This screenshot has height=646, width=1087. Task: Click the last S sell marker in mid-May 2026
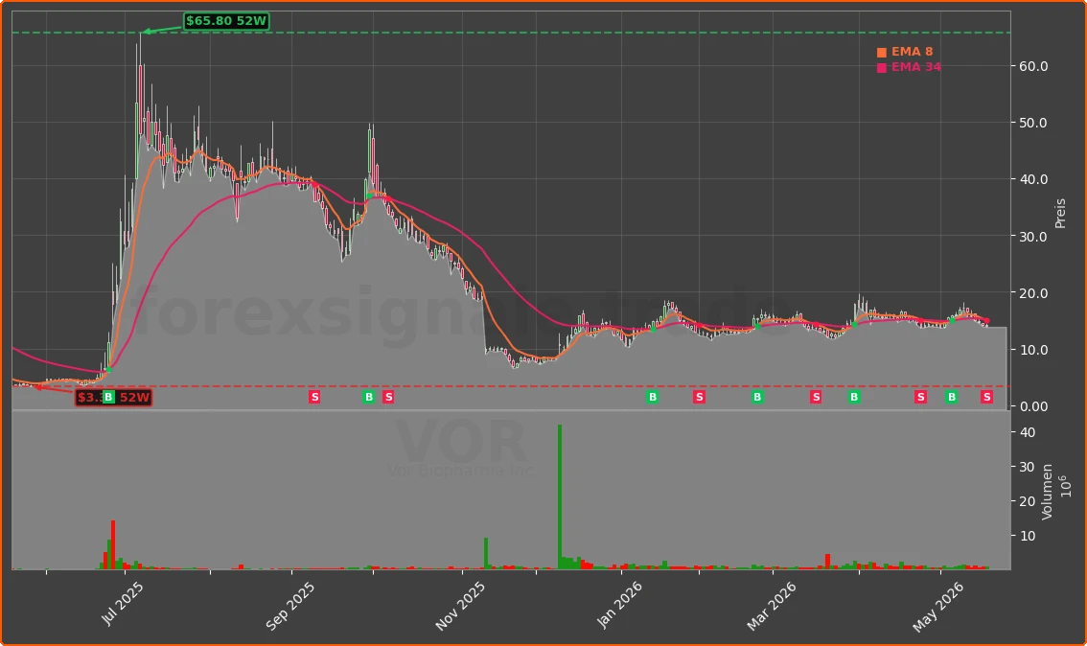point(987,397)
